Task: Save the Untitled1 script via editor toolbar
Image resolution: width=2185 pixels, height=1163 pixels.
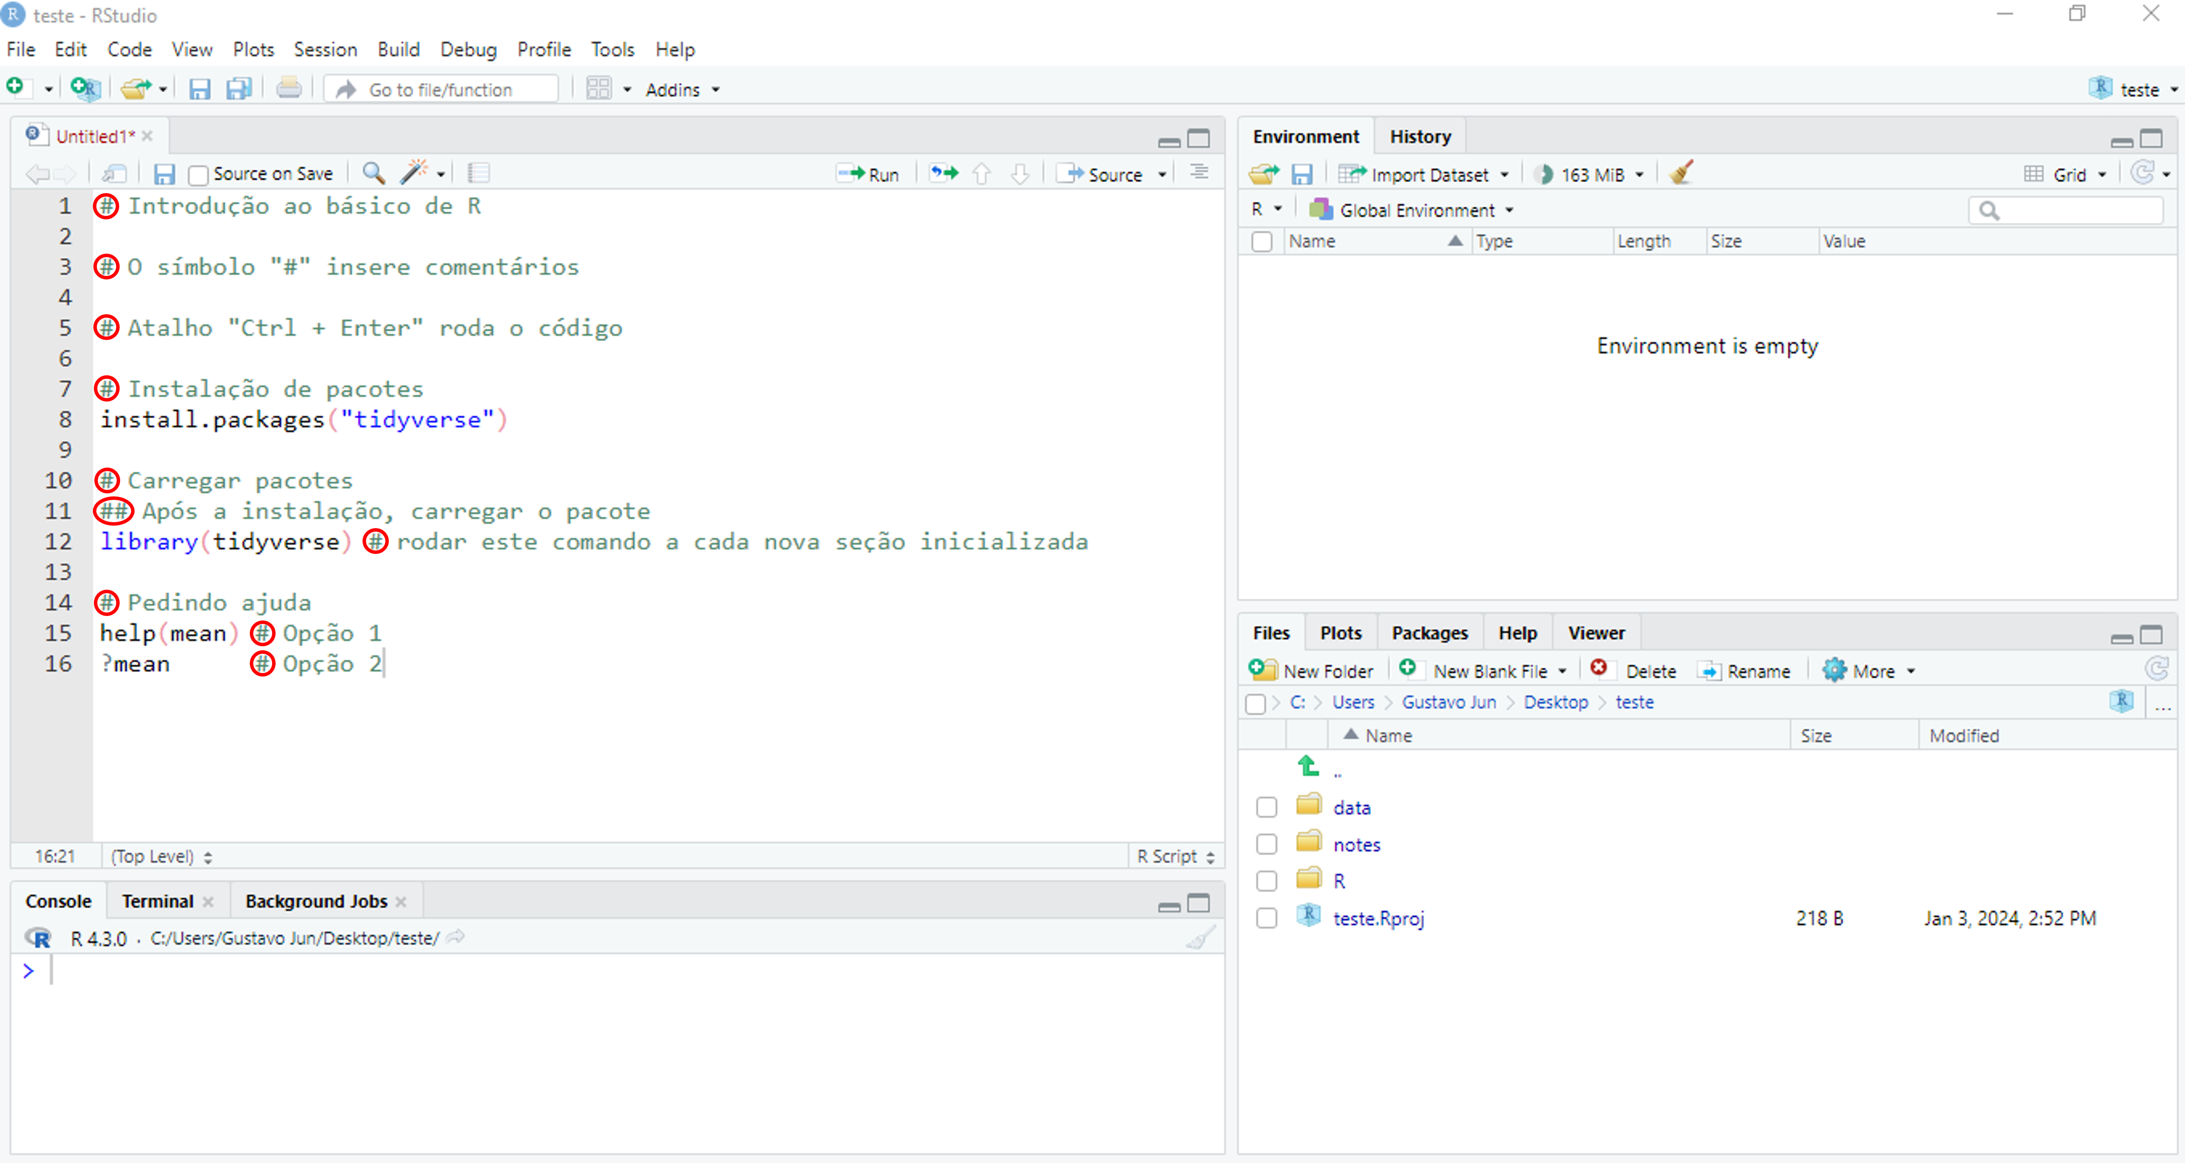Action: (164, 174)
